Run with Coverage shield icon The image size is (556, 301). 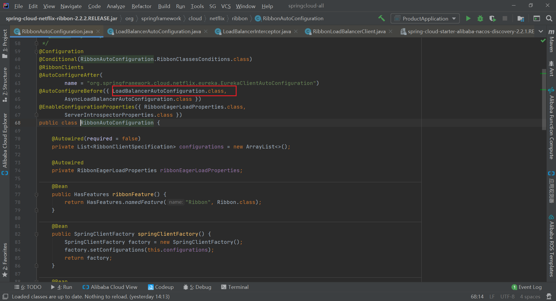pos(492,18)
